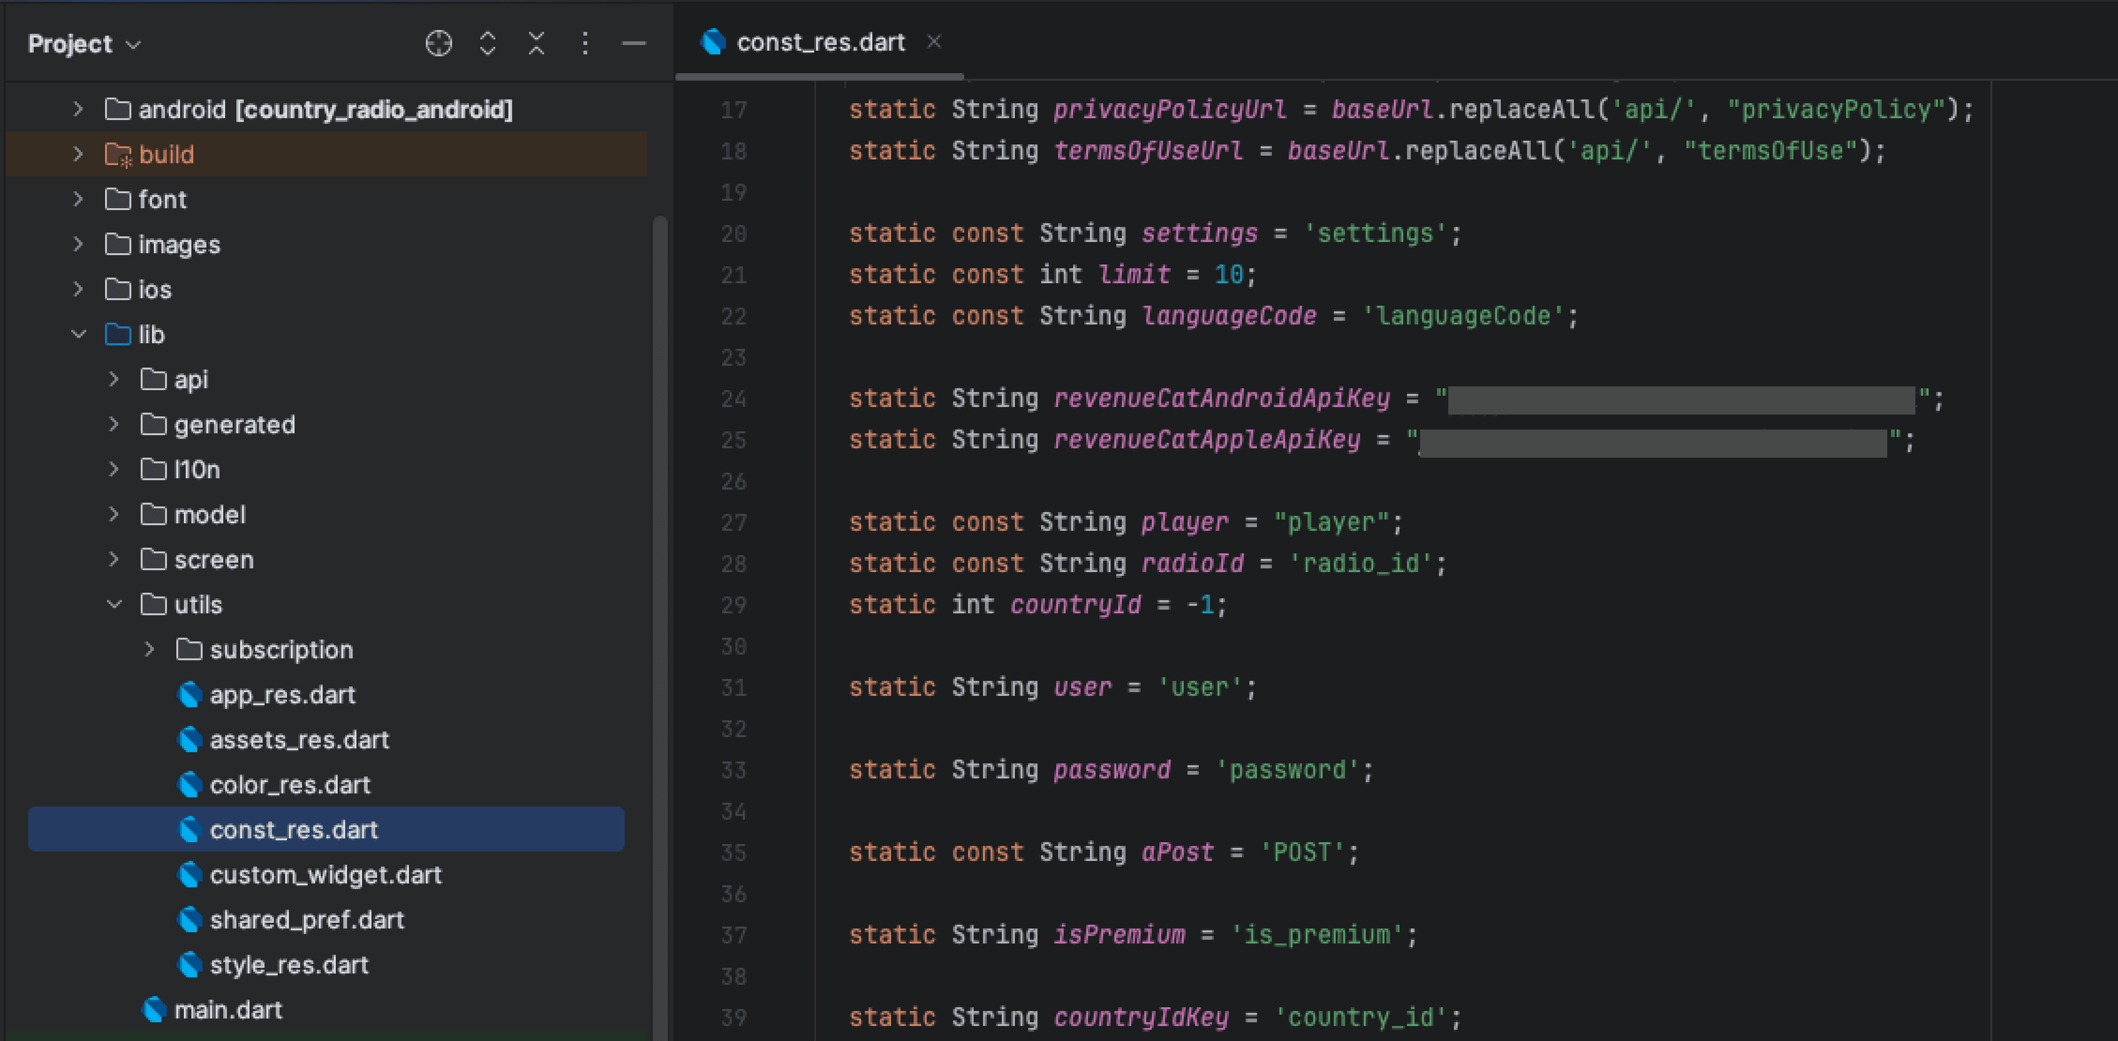2118x1041 pixels.
Task: Click the build folder icon
Action: coord(118,154)
